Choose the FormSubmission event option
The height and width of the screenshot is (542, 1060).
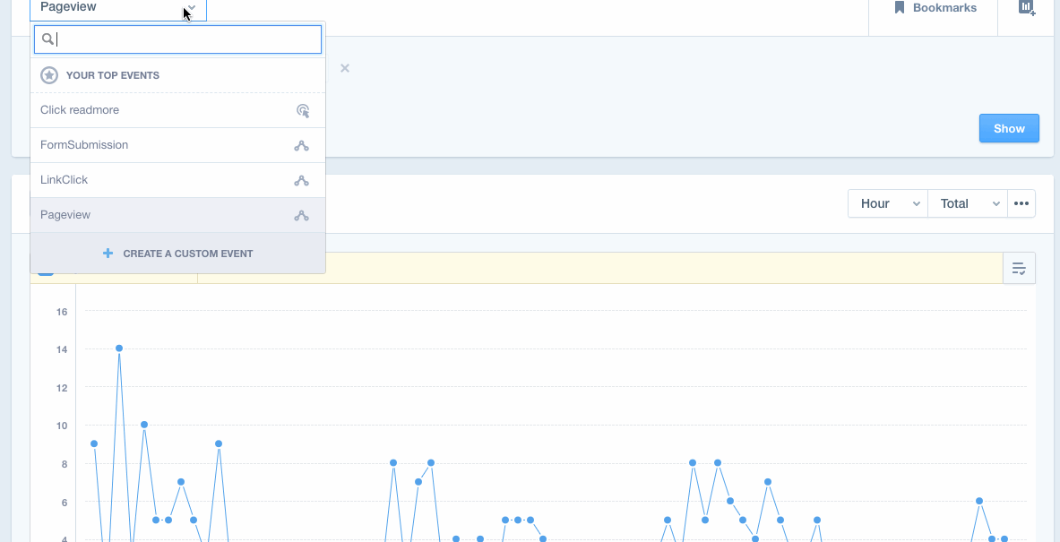(x=84, y=145)
